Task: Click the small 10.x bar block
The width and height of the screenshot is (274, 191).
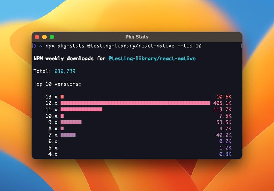Action: 62,116
